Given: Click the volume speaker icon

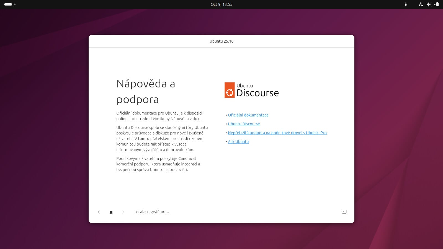Looking at the screenshot, I should coord(428,4).
